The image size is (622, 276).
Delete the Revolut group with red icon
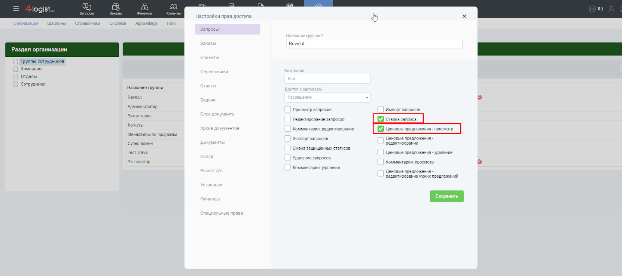[x=479, y=97]
